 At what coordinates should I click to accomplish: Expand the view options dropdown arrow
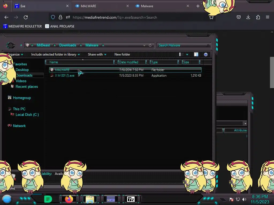coord(187,54)
